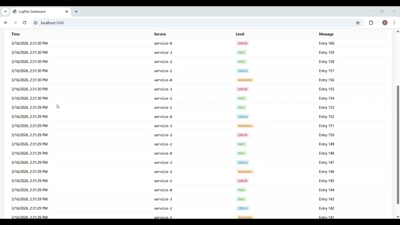Viewport: 400px width, 225px height.
Task: Click the timestamp for Entry 154
Action: coord(30,98)
